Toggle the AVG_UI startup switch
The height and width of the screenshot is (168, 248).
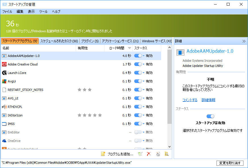[138, 98]
